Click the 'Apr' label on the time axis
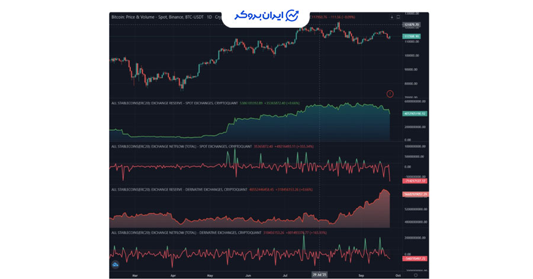533x279 pixels. point(173,275)
